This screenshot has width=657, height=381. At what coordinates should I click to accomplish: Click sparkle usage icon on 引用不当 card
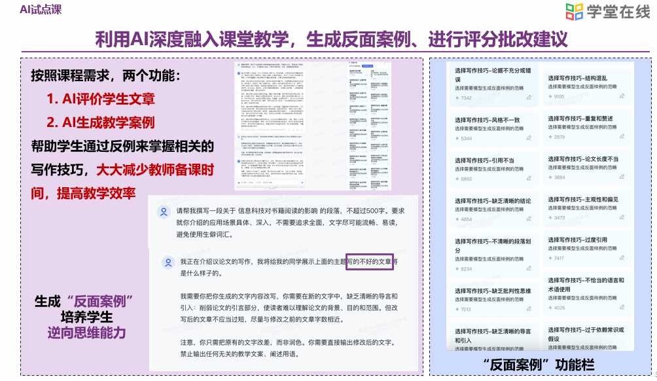[x=457, y=179]
